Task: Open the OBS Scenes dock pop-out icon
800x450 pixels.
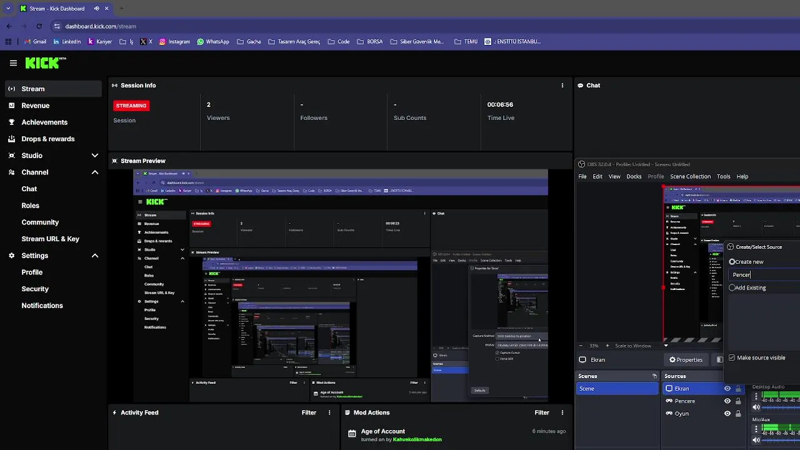Action: (654, 376)
